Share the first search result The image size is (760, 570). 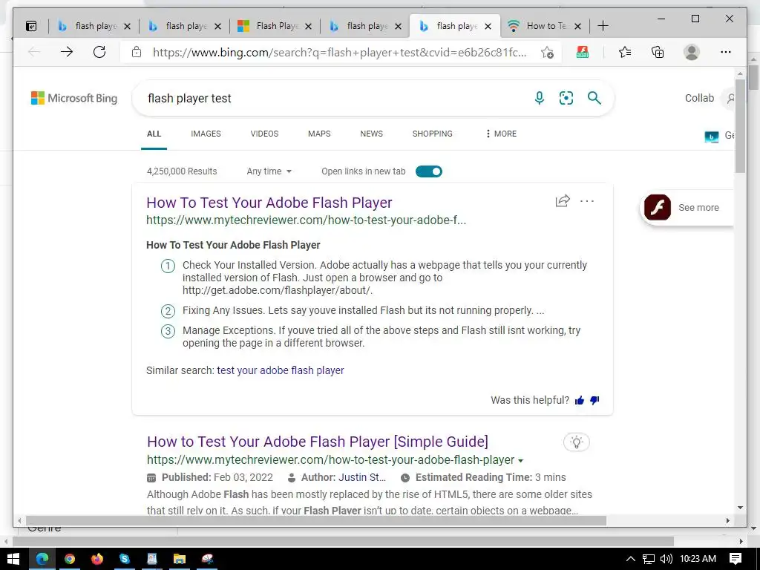click(563, 200)
